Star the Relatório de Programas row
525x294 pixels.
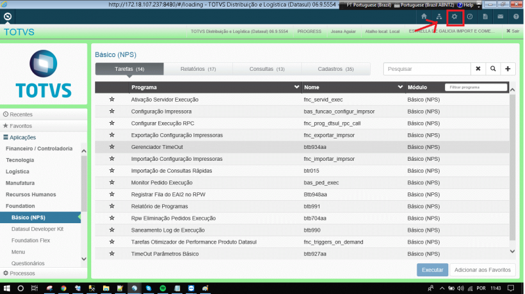click(x=112, y=206)
